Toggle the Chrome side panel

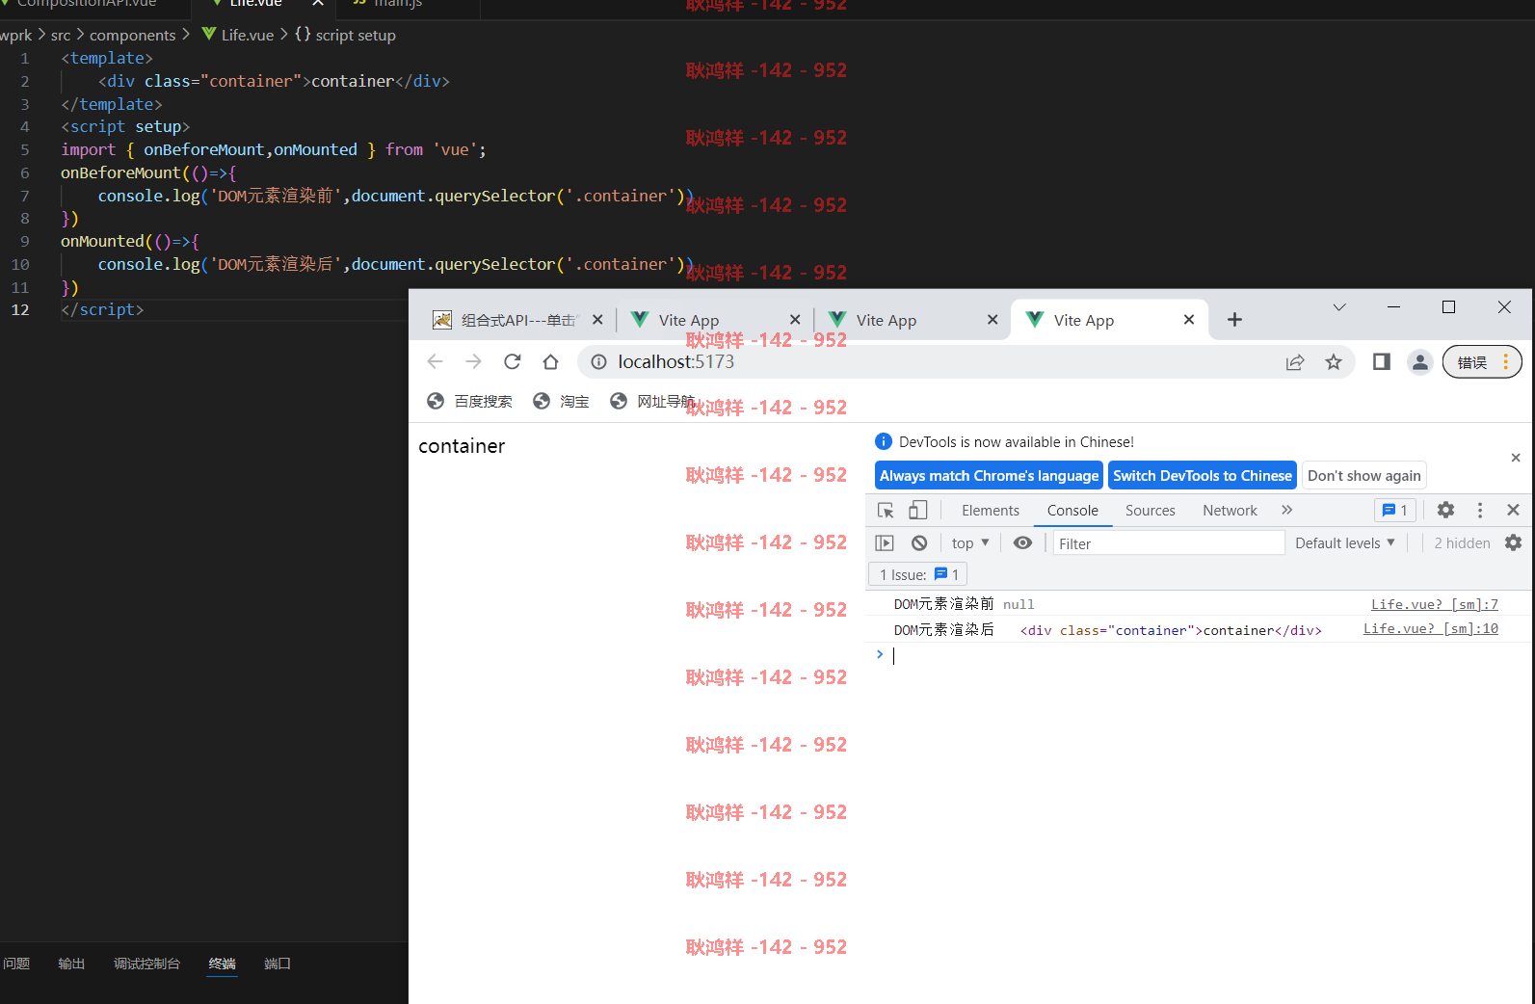pyautogui.click(x=1382, y=361)
